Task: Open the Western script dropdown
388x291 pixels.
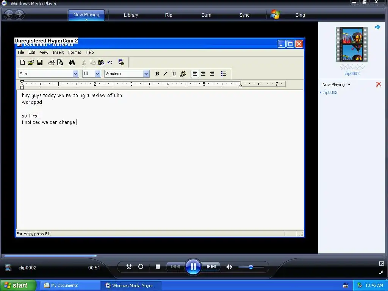Action: (x=146, y=74)
